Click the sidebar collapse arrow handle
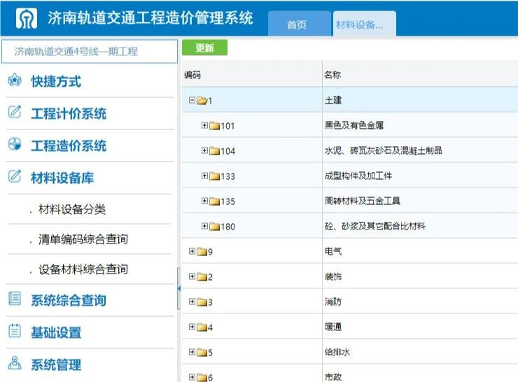 [179, 287]
